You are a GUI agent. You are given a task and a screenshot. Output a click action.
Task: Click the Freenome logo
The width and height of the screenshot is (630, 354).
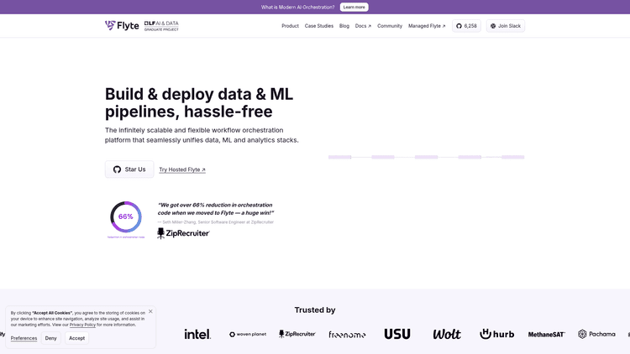tap(347, 335)
